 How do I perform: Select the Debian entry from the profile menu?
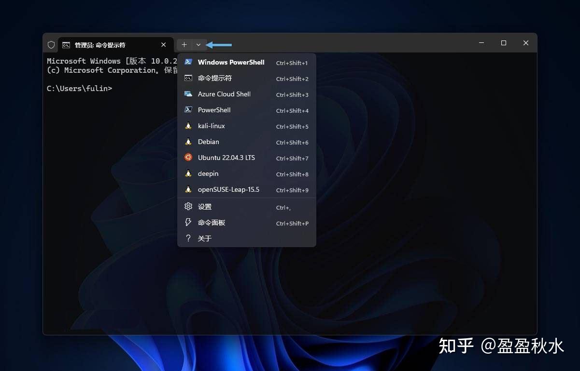[208, 142]
